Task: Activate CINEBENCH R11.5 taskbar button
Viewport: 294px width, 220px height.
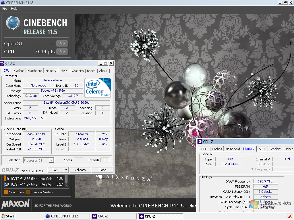Action: coord(67,216)
